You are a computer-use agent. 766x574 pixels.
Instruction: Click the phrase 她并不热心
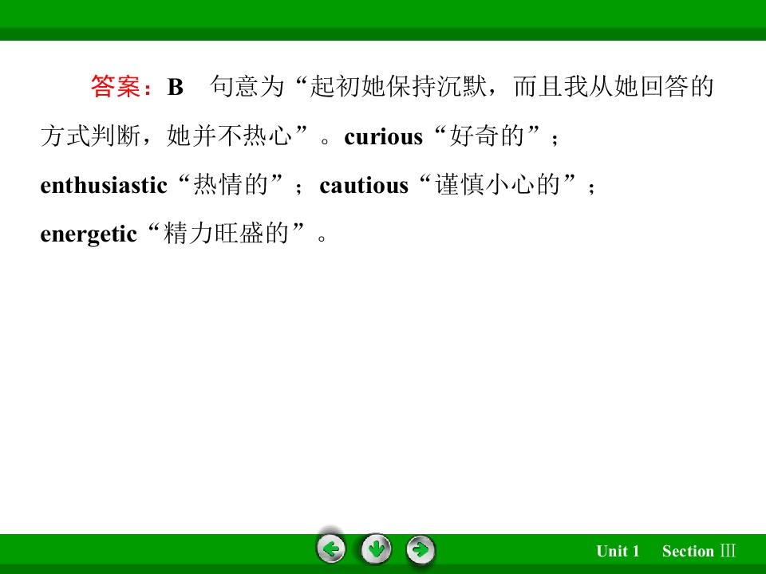coord(230,136)
